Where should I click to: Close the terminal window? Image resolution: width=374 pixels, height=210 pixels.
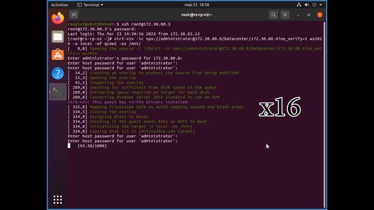pyautogui.click(x=320, y=15)
